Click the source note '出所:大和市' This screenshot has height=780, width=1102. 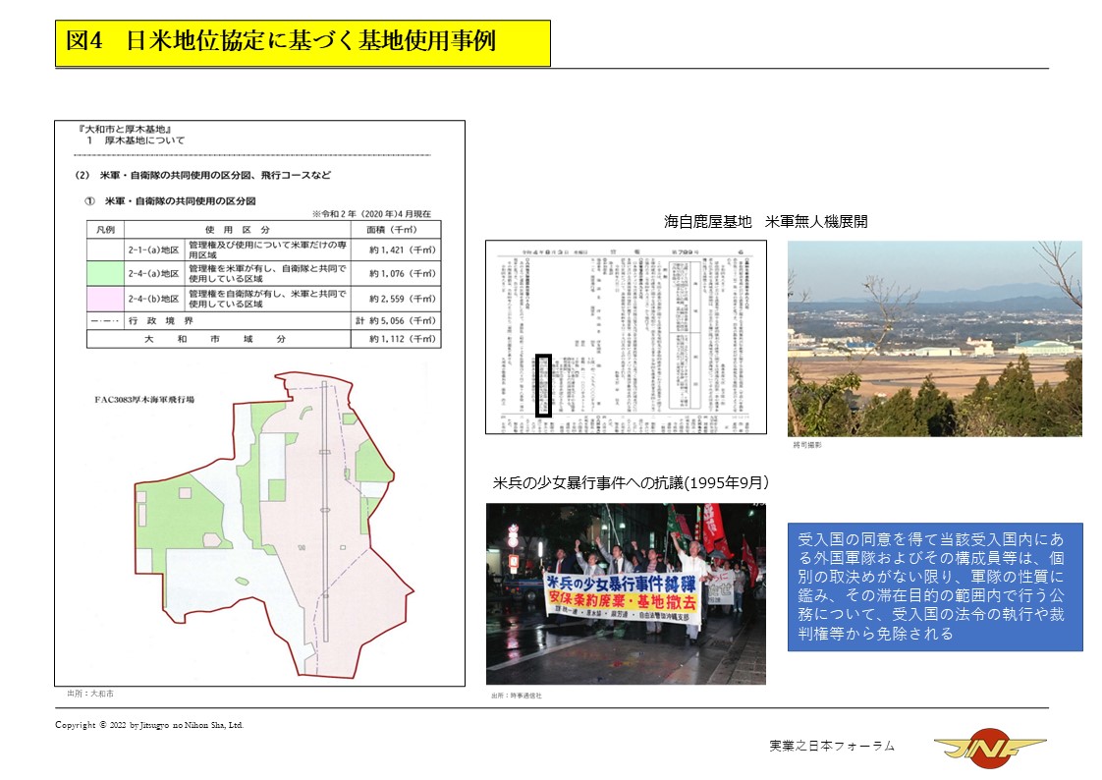click(x=90, y=694)
